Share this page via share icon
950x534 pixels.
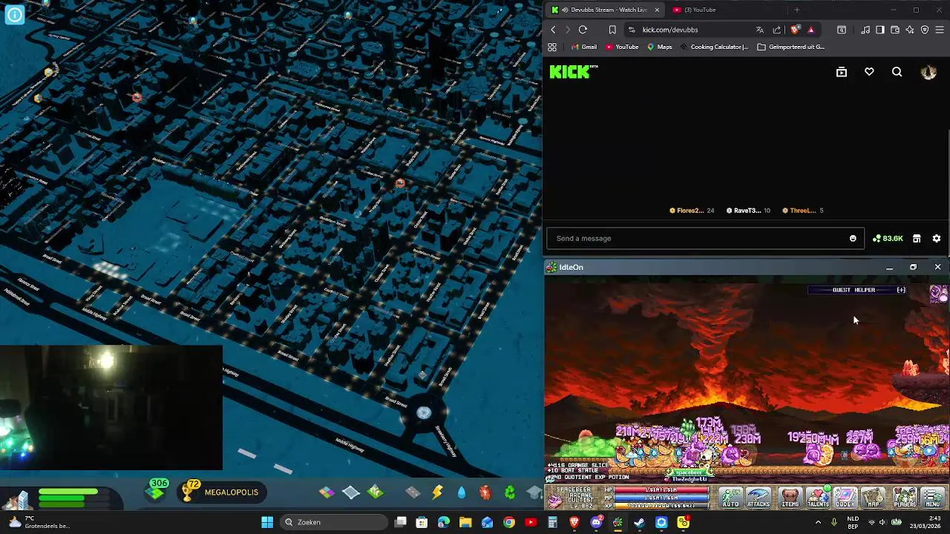coord(776,30)
